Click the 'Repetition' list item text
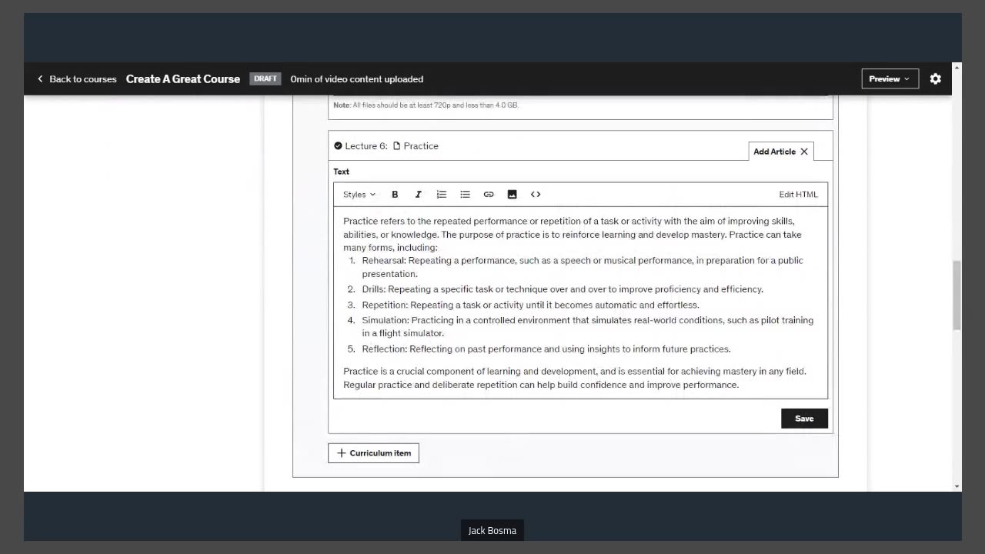The width and height of the screenshot is (985, 554). [x=530, y=305]
